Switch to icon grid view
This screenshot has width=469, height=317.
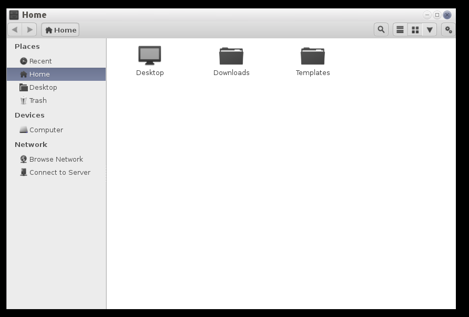(415, 29)
